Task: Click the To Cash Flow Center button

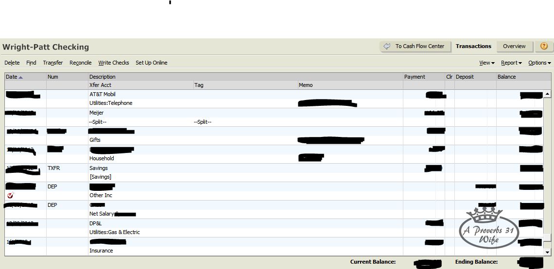Action: pos(415,46)
